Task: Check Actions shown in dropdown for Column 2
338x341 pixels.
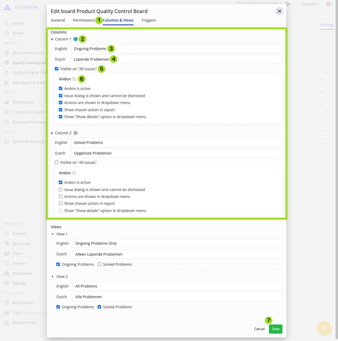Action: (x=61, y=197)
